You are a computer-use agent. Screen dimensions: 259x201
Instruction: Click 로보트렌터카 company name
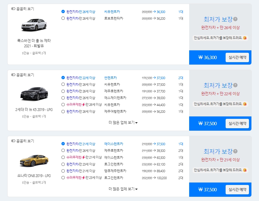click(x=114, y=18)
